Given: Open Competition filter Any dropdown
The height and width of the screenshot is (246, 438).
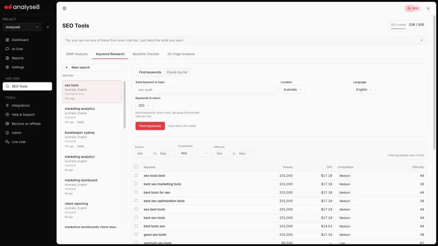Looking at the screenshot, I should [x=195, y=153].
